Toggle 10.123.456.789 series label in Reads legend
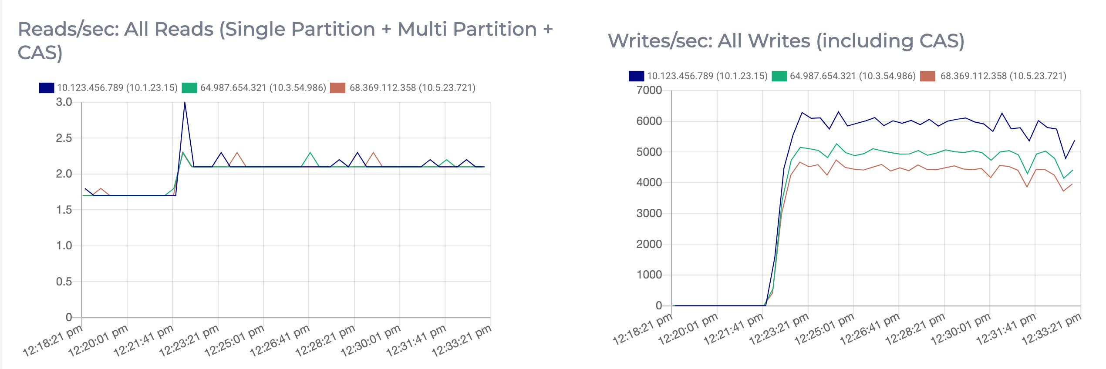 [x=117, y=88]
